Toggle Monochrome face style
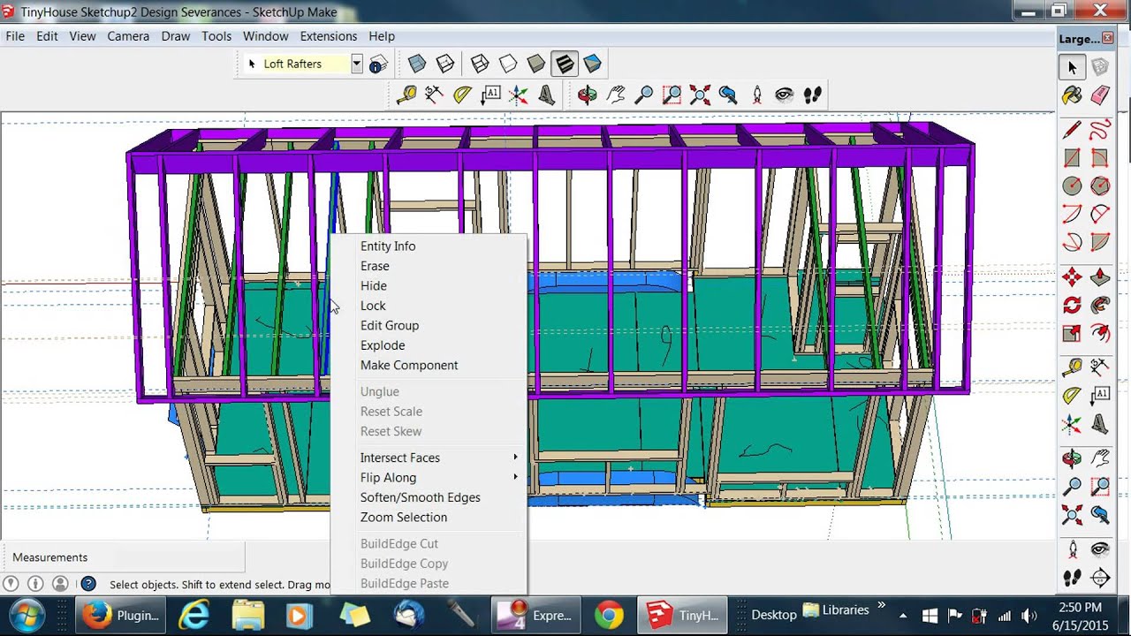 tap(592, 64)
